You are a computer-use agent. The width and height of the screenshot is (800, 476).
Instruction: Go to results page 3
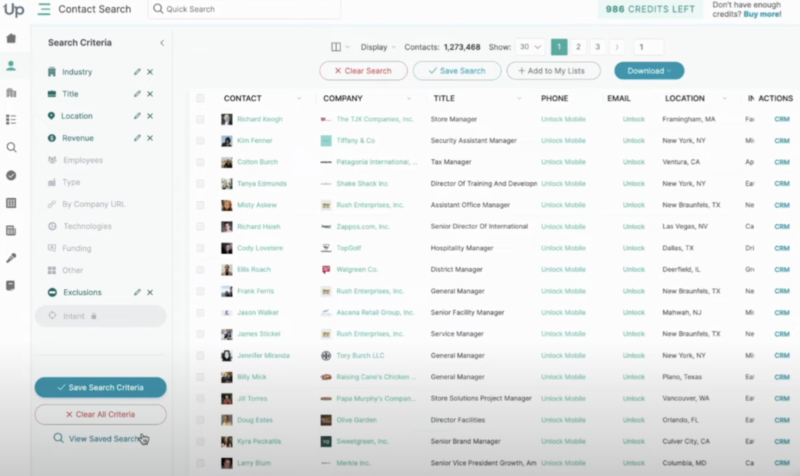(x=597, y=47)
